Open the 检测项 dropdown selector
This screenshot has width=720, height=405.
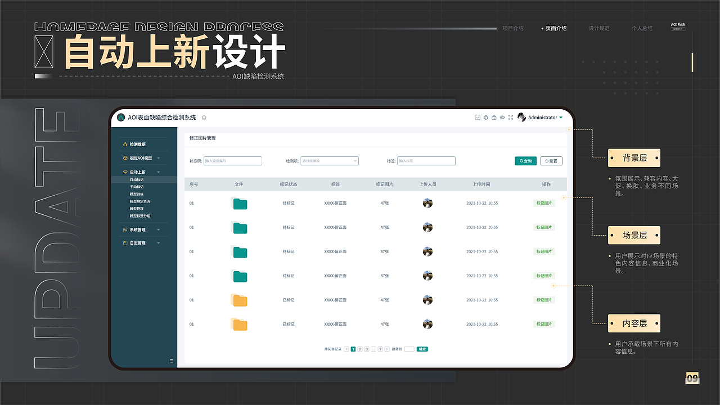click(x=330, y=161)
